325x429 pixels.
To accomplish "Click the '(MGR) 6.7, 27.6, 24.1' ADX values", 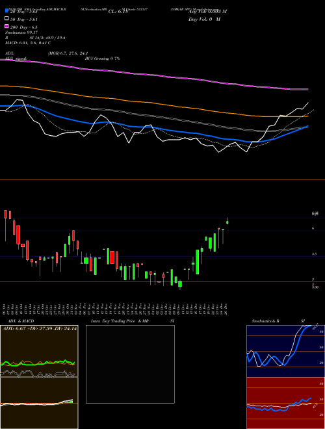I will [68, 53].
